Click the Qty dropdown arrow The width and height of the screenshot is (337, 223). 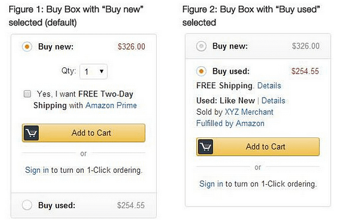pyautogui.click(x=101, y=71)
